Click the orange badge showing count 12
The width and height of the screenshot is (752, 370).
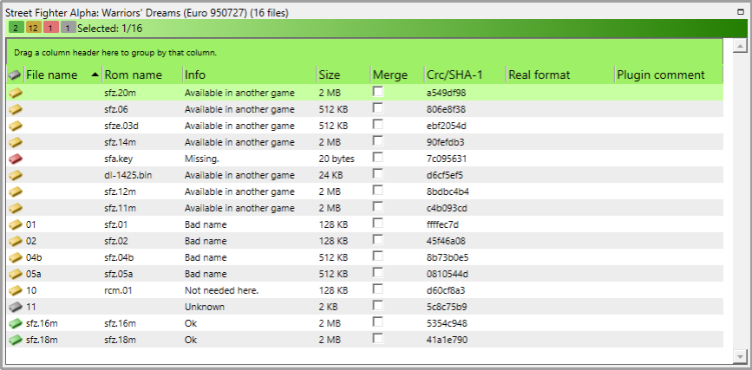tap(33, 28)
